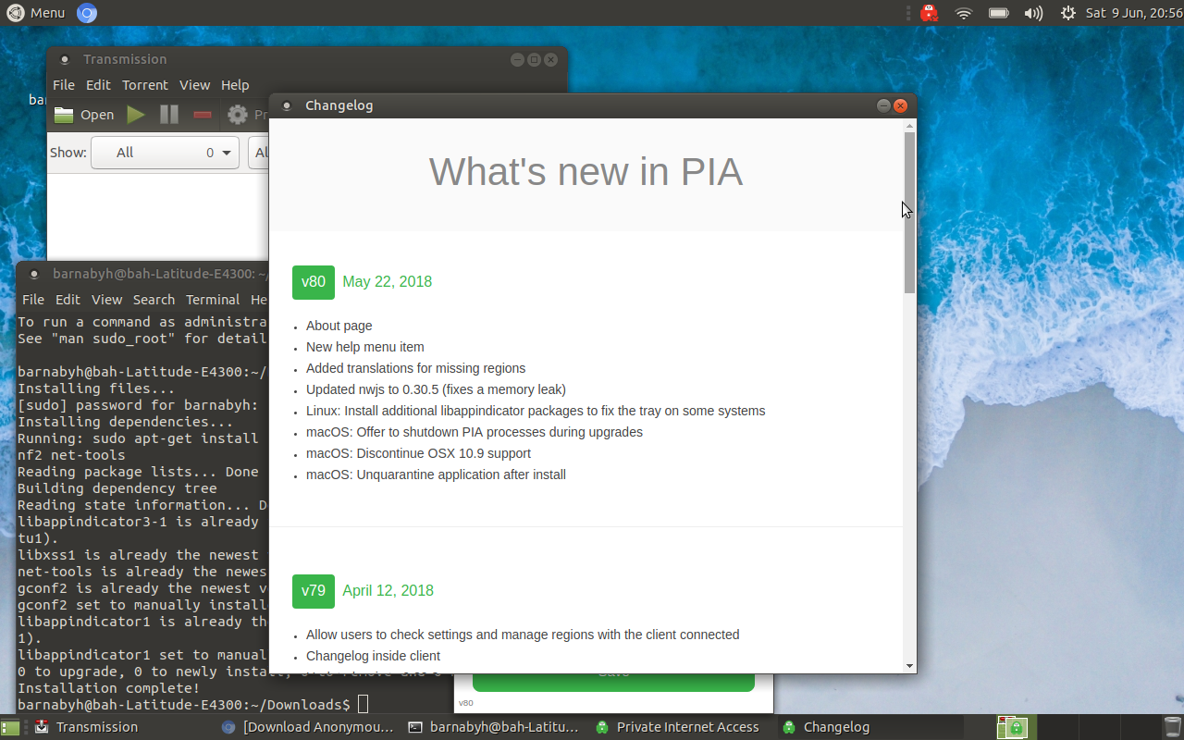Open the Torrent menu in Transmission
Screen dimensions: 1184x740
[145, 85]
